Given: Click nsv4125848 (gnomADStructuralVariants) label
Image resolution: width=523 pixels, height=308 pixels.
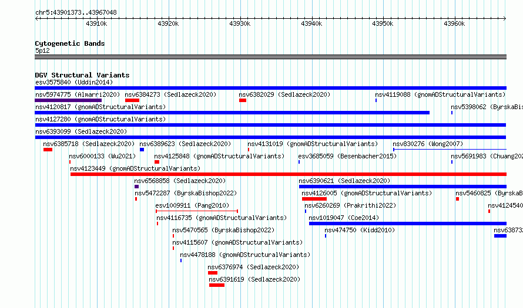Looking at the screenshot, I should coord(219,156).
